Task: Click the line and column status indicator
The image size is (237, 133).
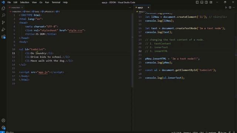Action: (176, 132)
